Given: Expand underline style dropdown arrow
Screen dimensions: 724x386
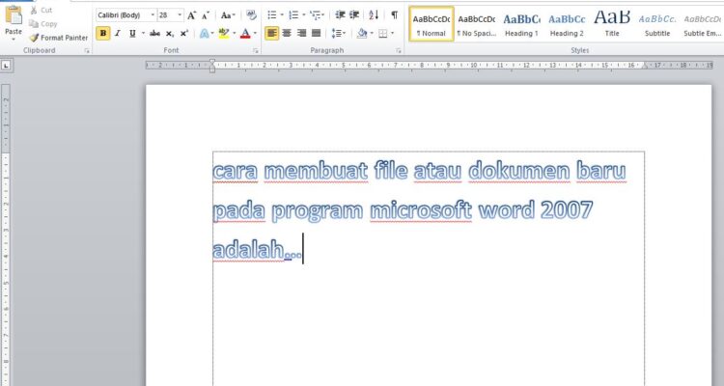Looking at the screenshot, I should pyautogui.click(x=143, y=33).
